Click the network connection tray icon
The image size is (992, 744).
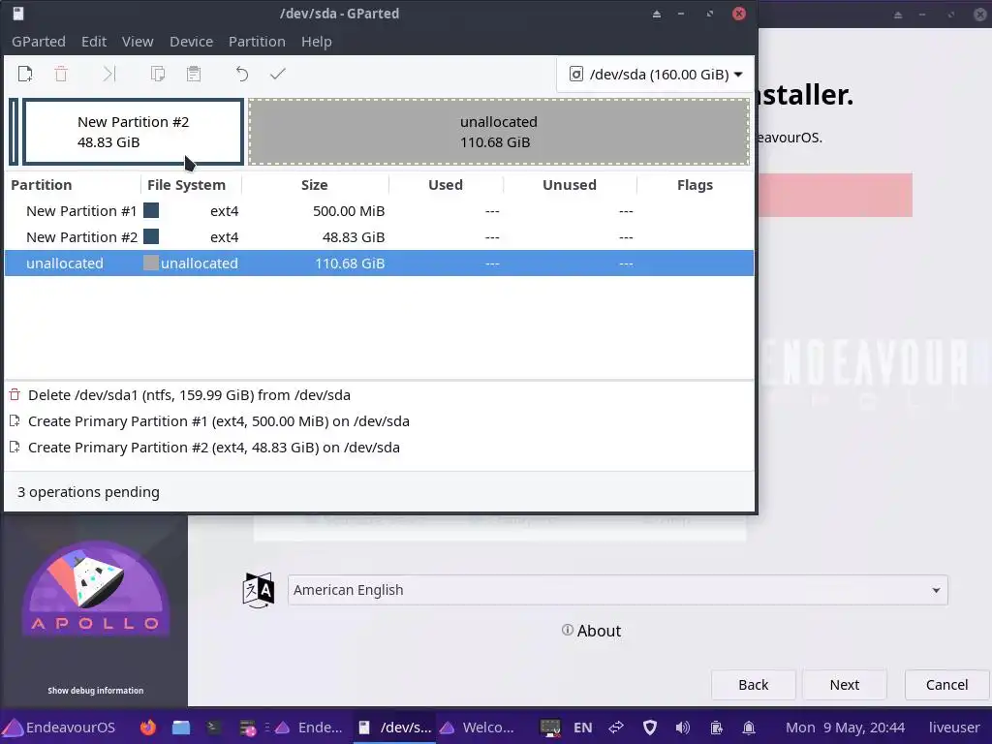(616, 727)
